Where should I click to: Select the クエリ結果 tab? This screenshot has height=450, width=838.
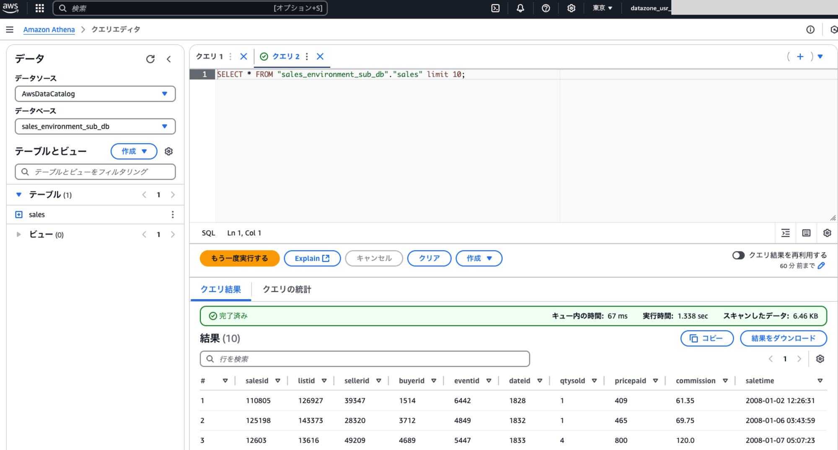coord(221,290)
